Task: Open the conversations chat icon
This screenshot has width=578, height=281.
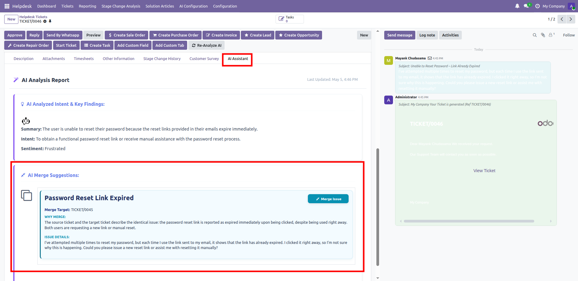Action: tap(527, 6)
